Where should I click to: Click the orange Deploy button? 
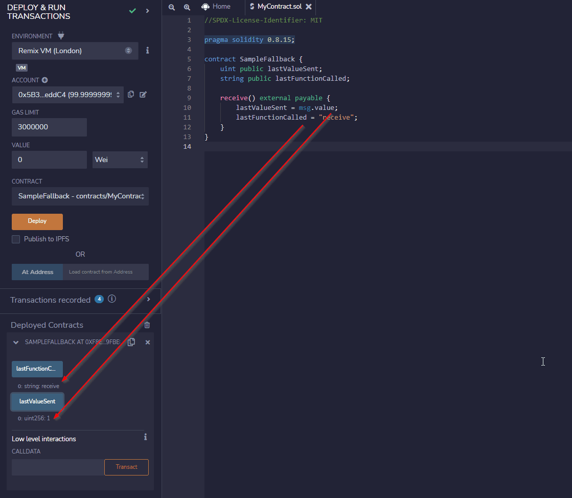tap(37, 221)
